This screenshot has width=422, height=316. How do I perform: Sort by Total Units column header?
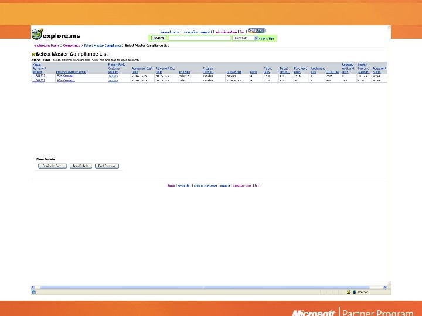333,72
